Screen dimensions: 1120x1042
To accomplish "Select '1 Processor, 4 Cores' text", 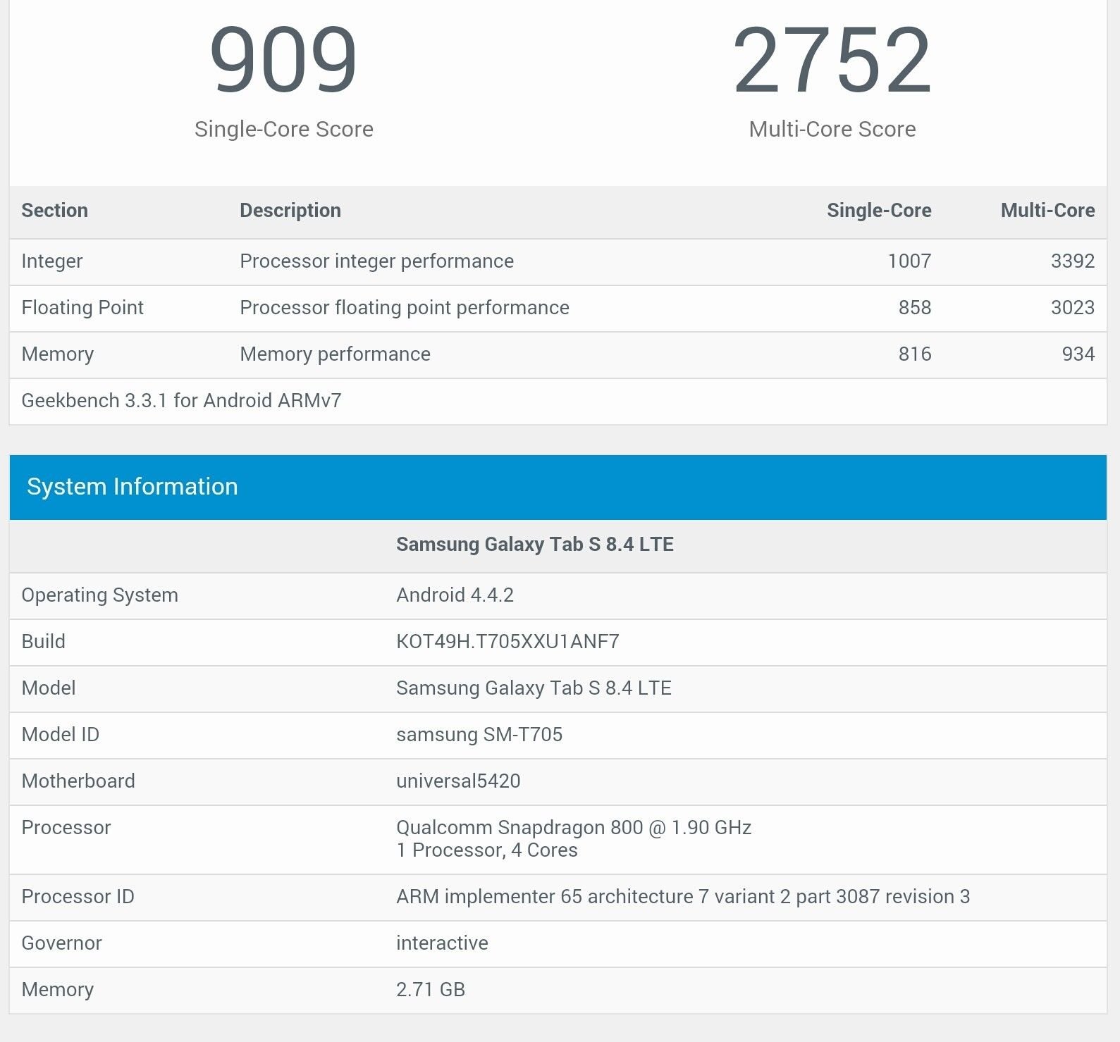I will click(x=487, y=850).
